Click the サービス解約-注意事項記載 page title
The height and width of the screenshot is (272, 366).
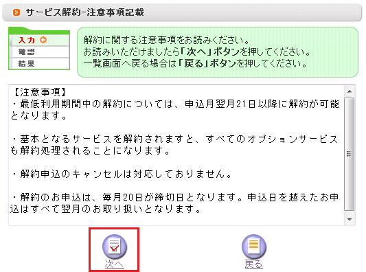pyautogui.click(x=85, y=12)
